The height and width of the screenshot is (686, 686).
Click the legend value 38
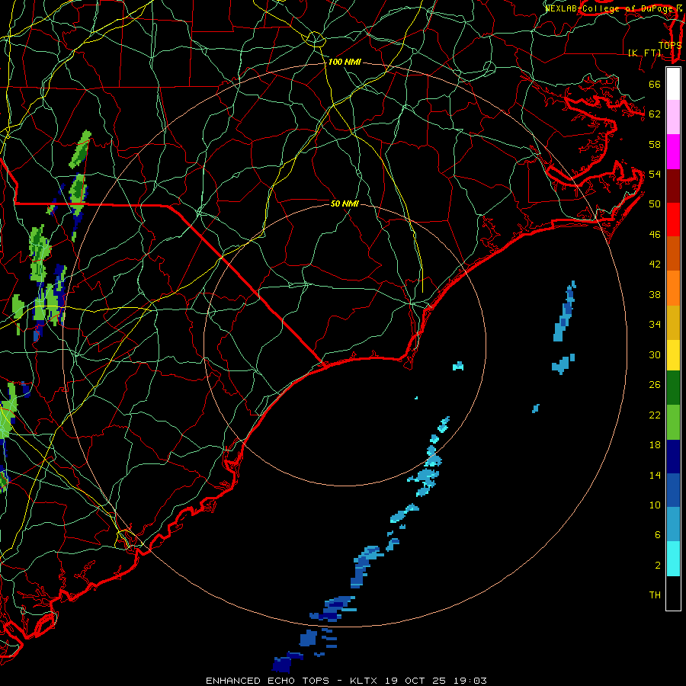[655, 295]
